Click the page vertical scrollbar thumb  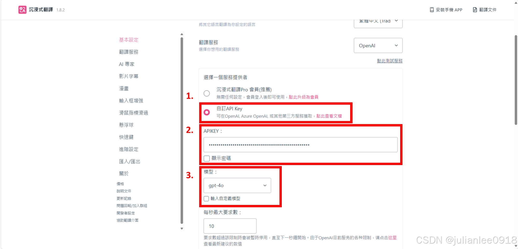coord(516,80)
